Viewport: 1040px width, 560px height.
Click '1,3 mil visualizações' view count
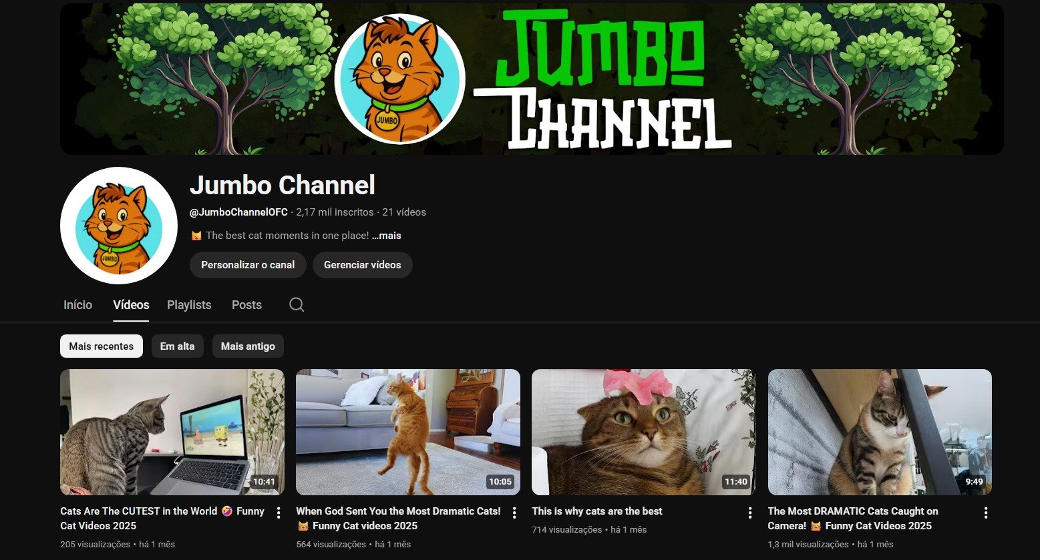tap(808, 544)
